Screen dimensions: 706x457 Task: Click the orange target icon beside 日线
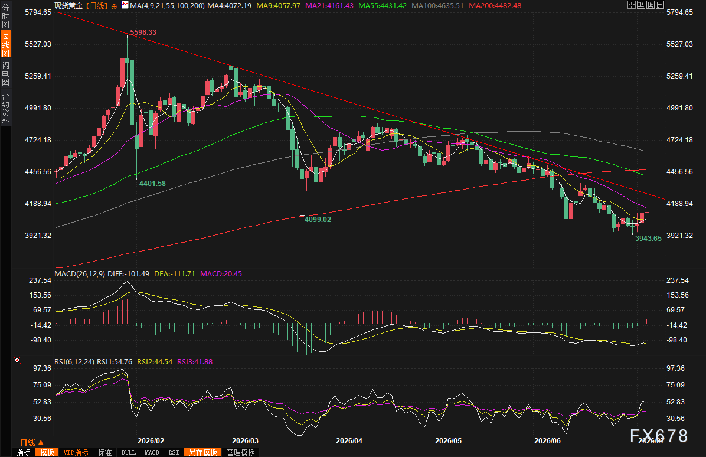[114, 6]
